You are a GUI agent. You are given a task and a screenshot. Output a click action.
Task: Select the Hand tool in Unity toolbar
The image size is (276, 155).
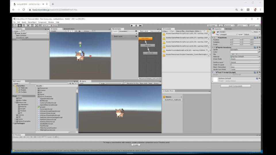point(15,26)
